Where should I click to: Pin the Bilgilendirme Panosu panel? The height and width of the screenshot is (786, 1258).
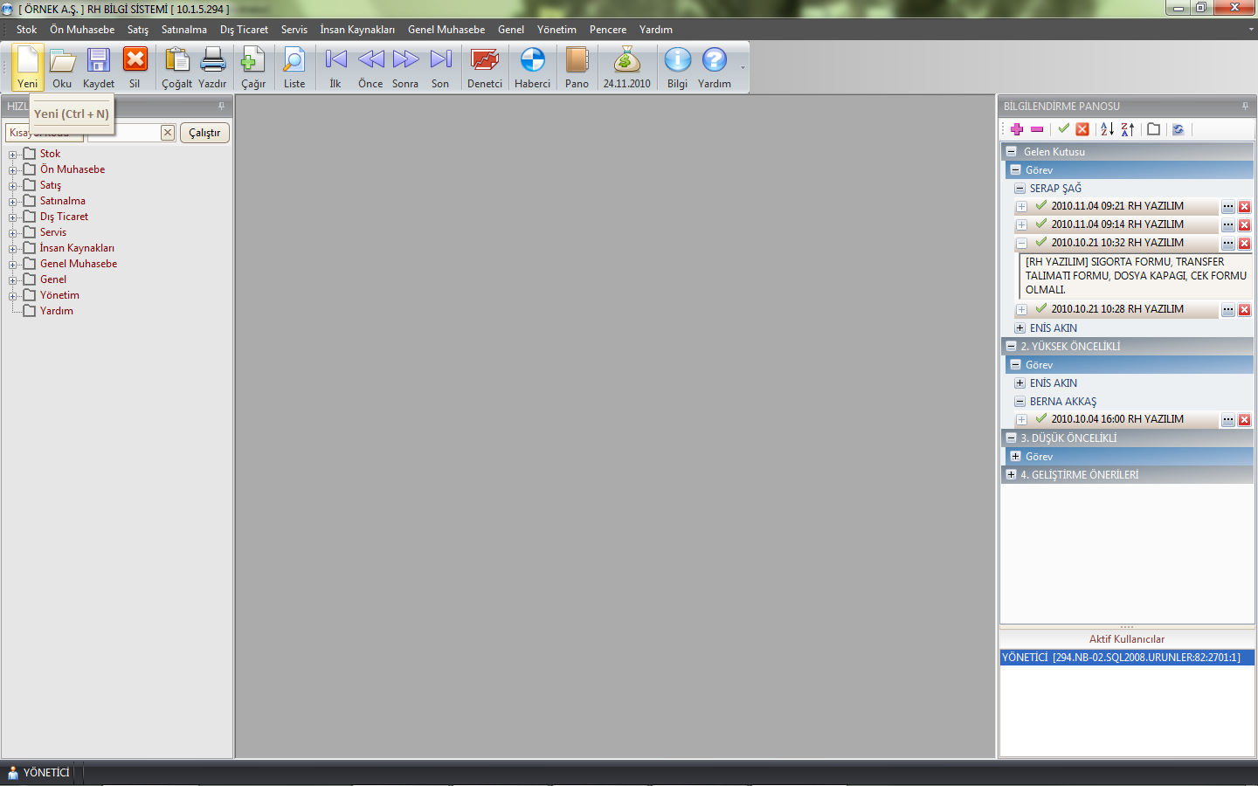1245,106
